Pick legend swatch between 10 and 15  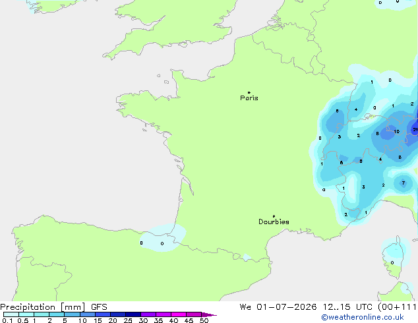(x=87, y=314)
